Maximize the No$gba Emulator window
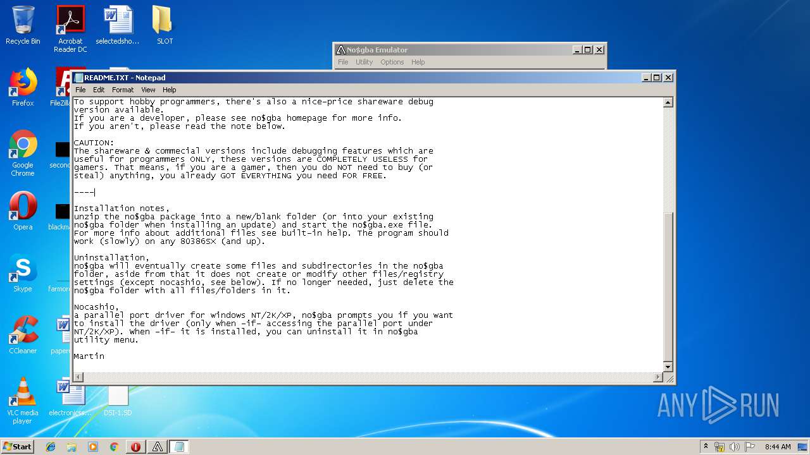Image resolution: width=810 pixels, height=455 pixels. [x=588, y=50]
